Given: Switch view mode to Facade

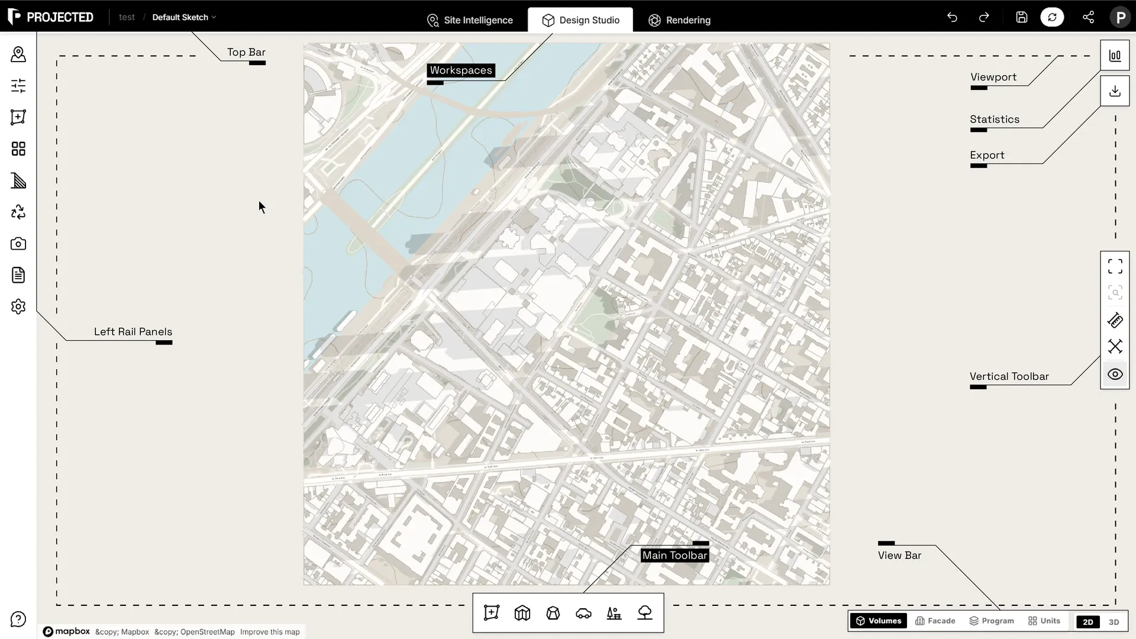Looking at the screenshot, I should point(935,621).
